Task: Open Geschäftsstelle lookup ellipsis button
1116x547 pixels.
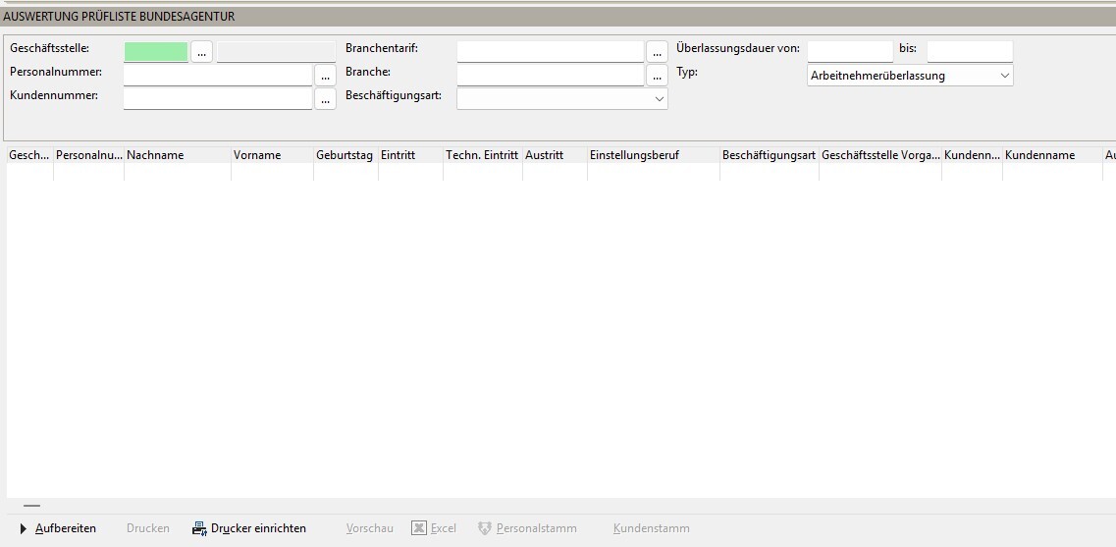Action: [201, 52]
